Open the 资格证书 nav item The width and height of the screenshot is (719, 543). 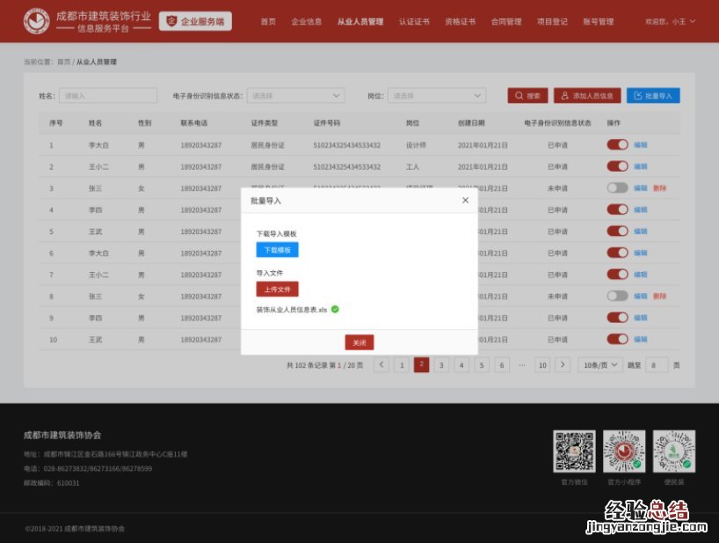tap(460, 22)
